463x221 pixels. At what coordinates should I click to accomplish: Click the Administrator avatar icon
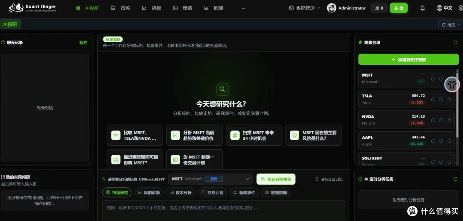[x=331, y=8]
